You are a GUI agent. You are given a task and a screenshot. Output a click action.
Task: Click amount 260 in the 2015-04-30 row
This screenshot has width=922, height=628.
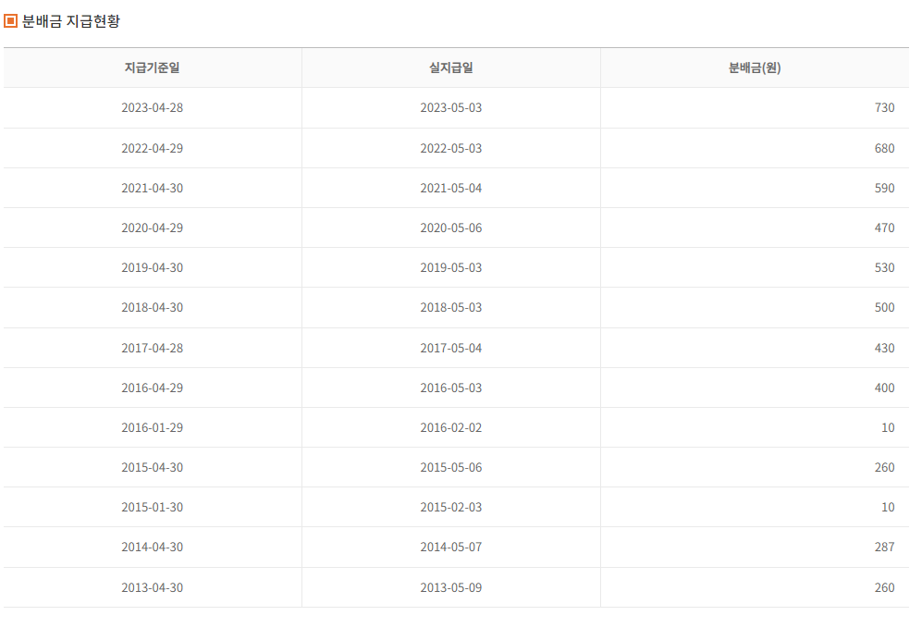[x=884, y=467]
